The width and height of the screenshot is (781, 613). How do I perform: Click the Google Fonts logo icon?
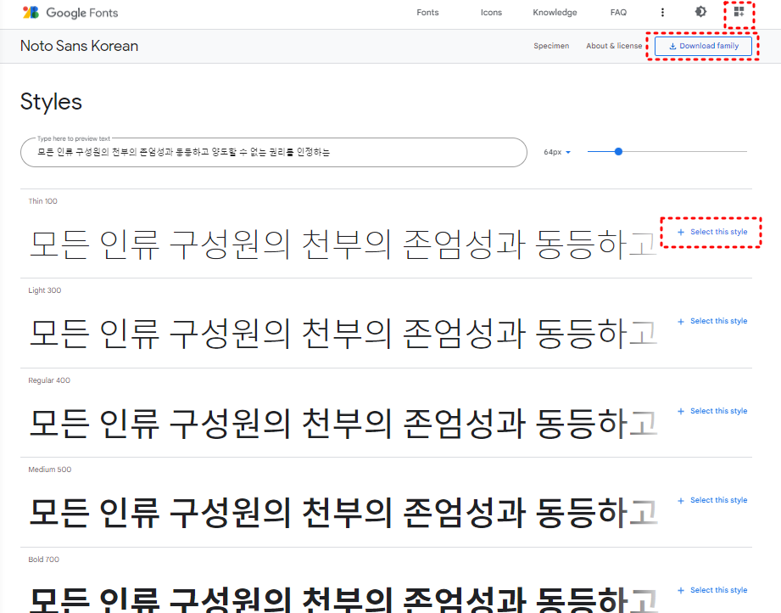pyautogui.click(x=31, y=13)
